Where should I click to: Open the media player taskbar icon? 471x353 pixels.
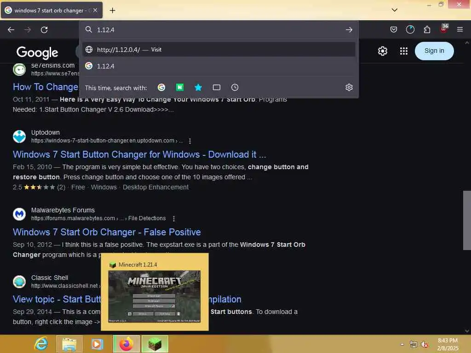click(x=97, y=344)
